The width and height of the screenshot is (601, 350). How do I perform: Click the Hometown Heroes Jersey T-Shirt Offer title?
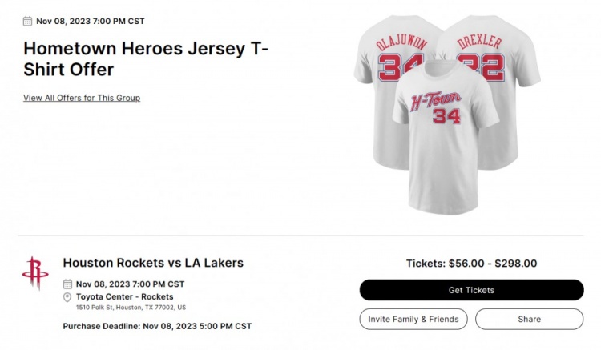[x=146, y=59]
